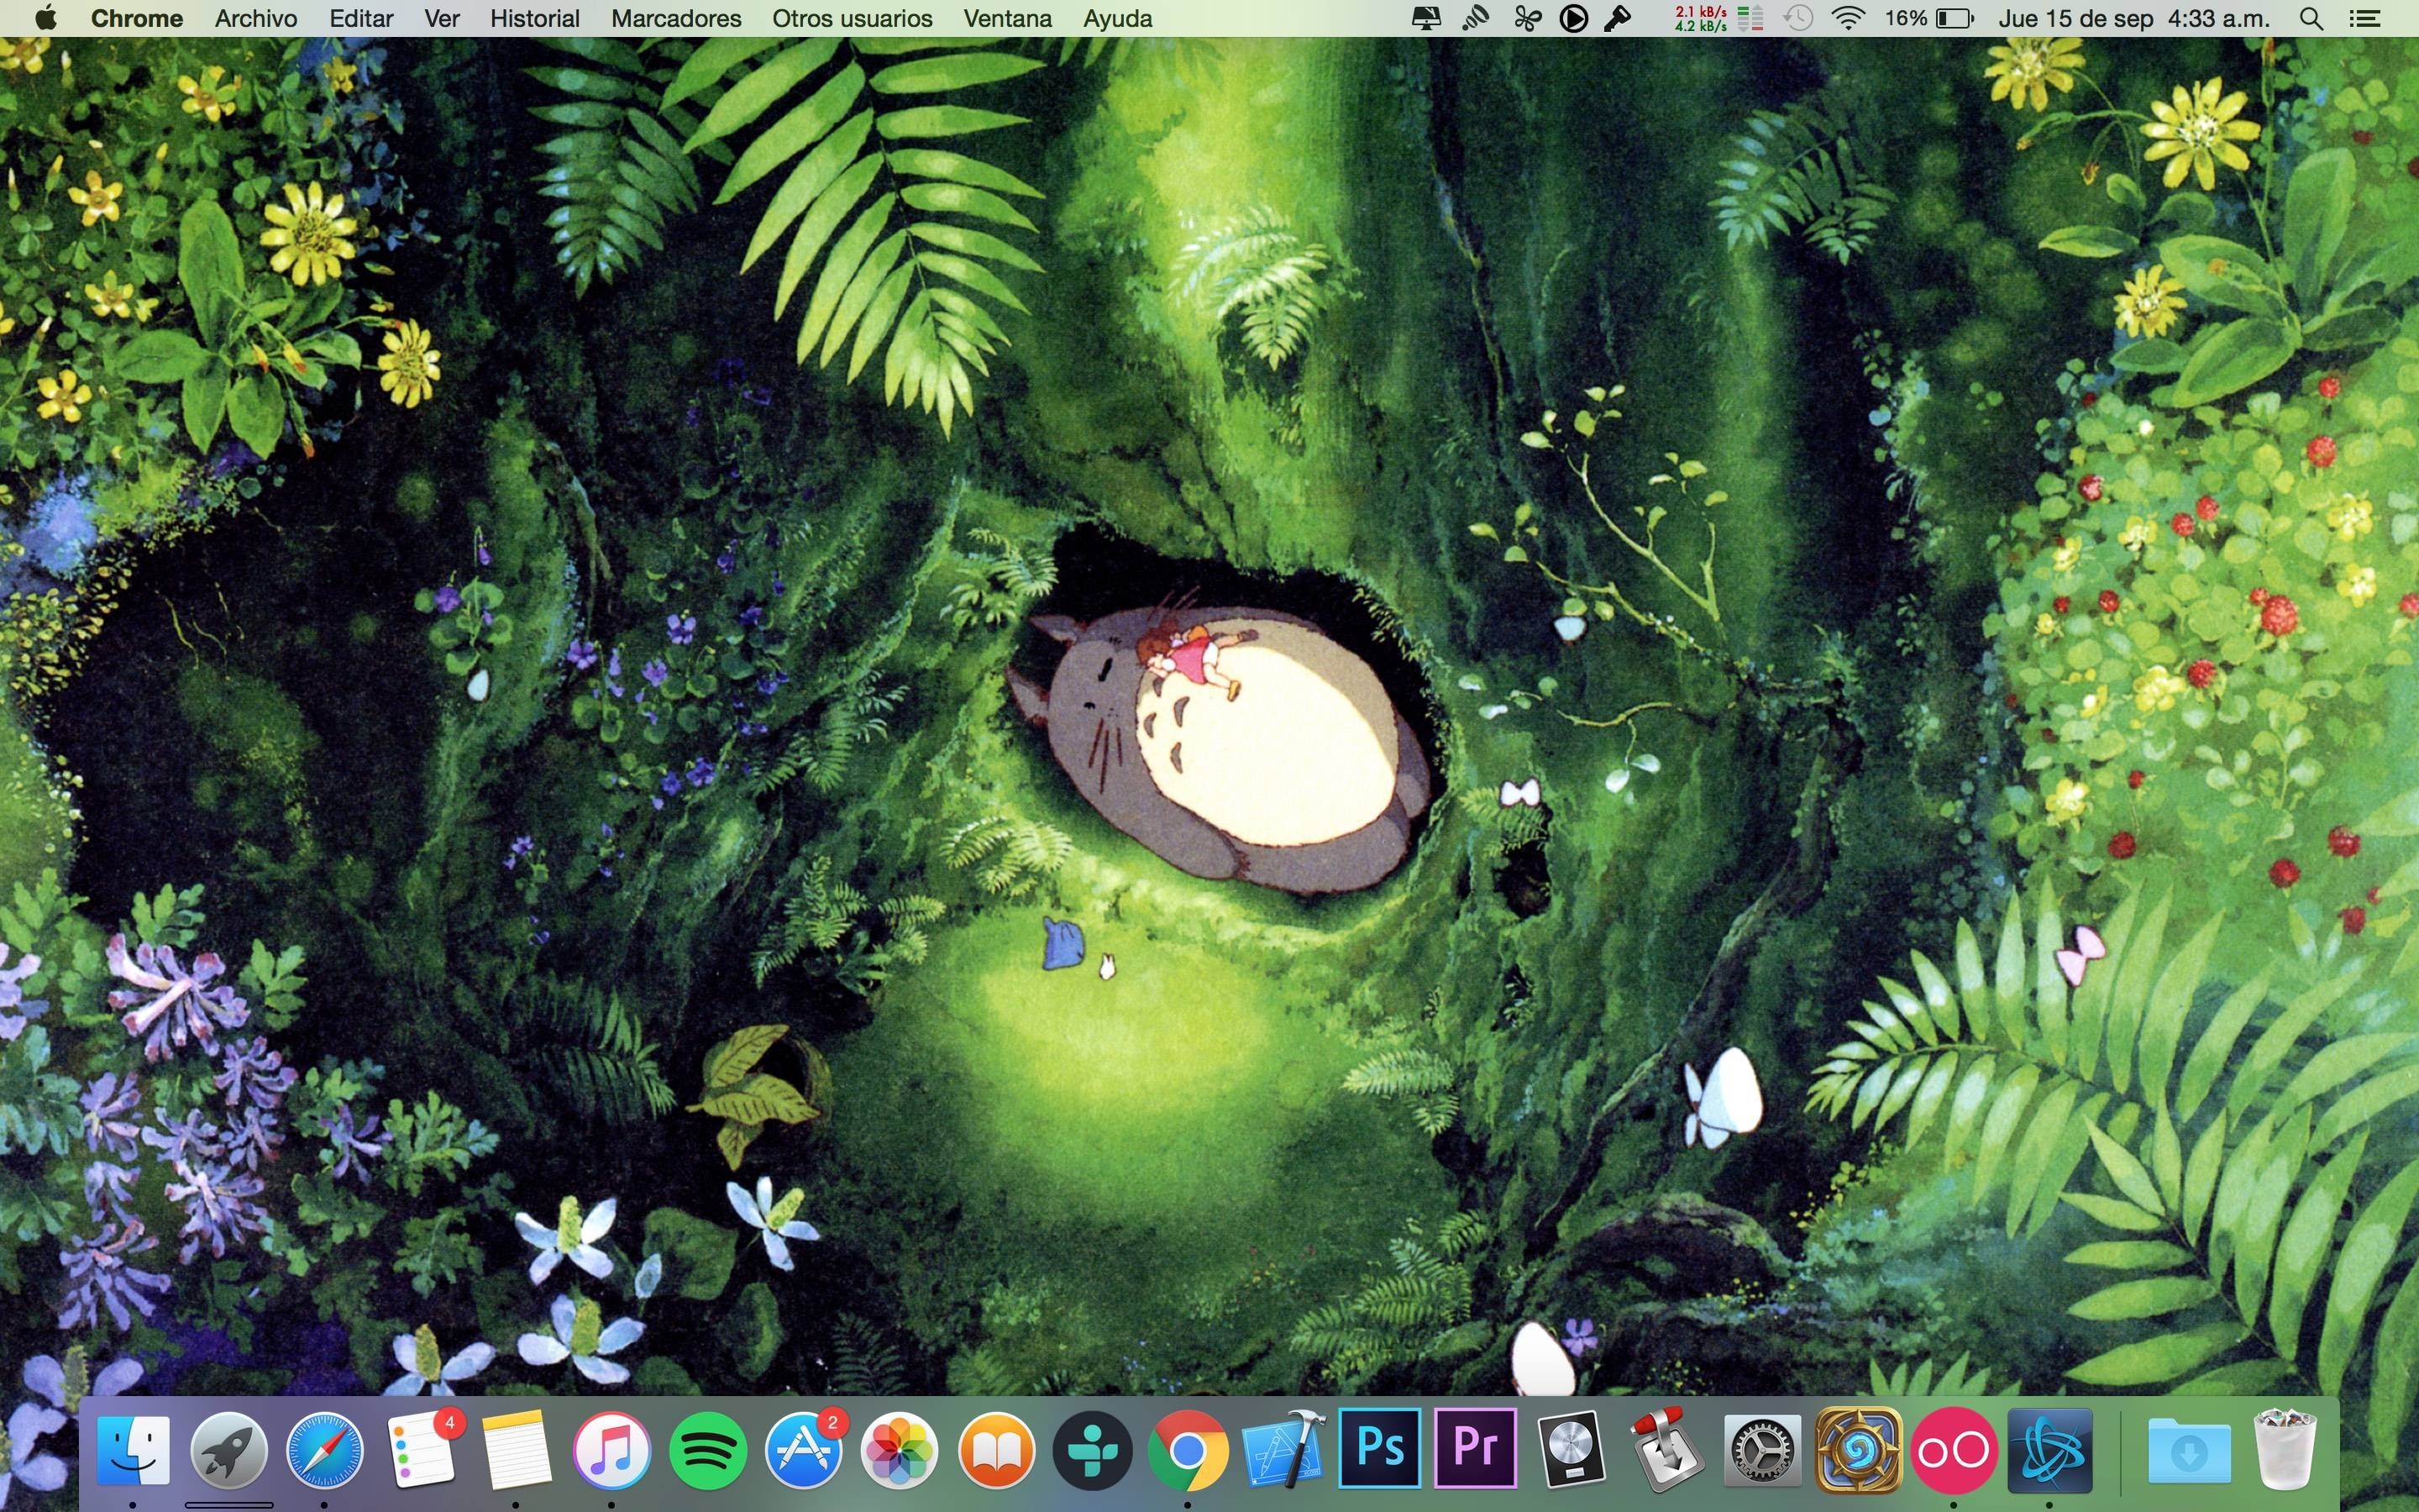The image size is (2419, 1512).
Task: Open the Time Machine status menu
Action: click(1798, 18)
